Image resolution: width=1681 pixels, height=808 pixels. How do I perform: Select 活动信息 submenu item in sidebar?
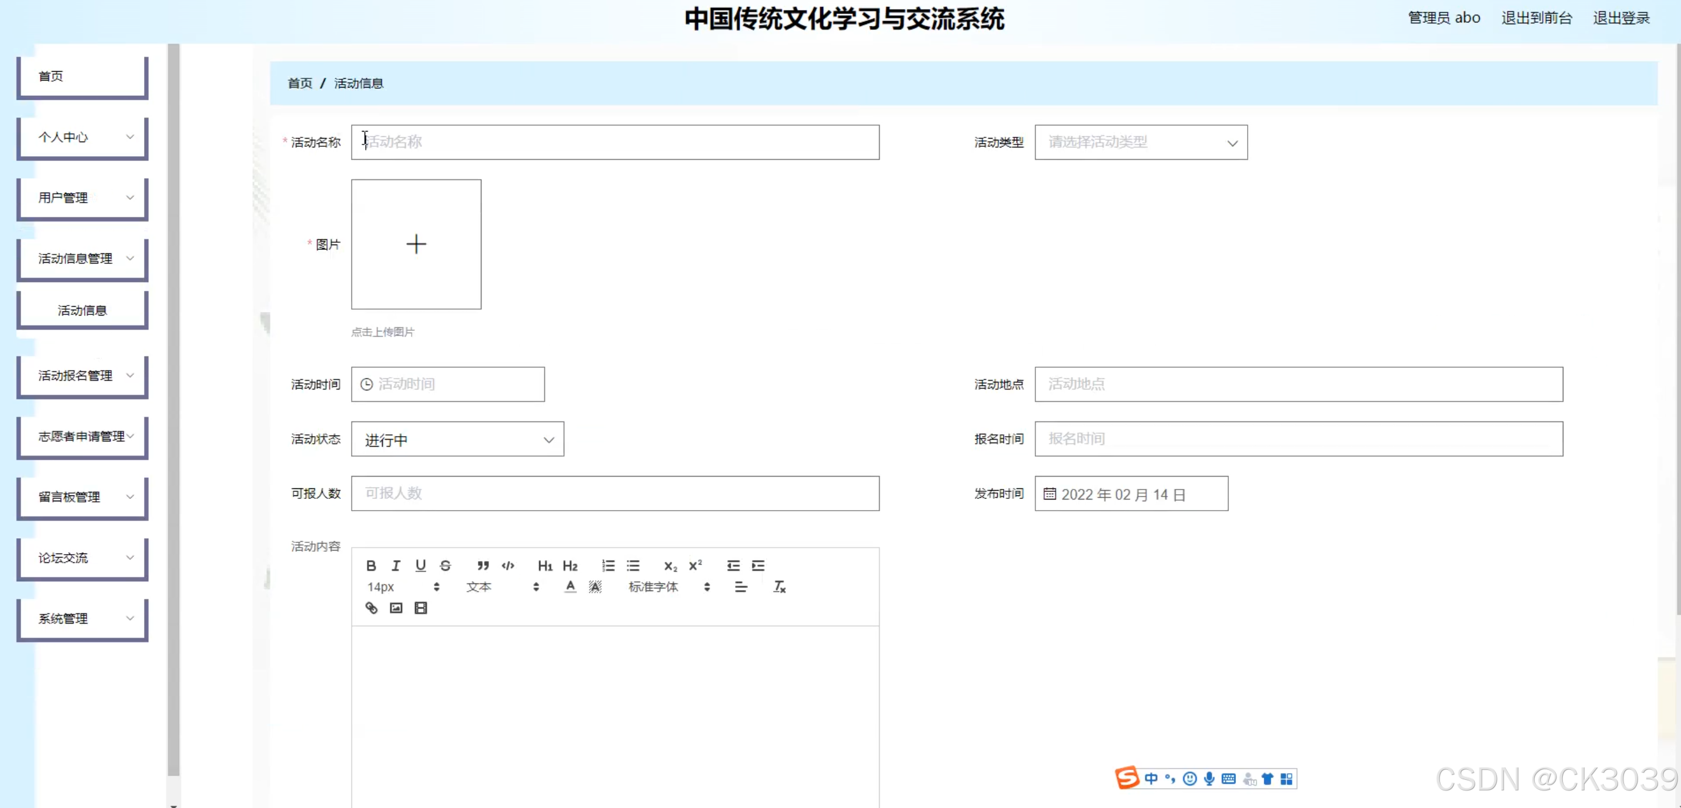point(82,310)
